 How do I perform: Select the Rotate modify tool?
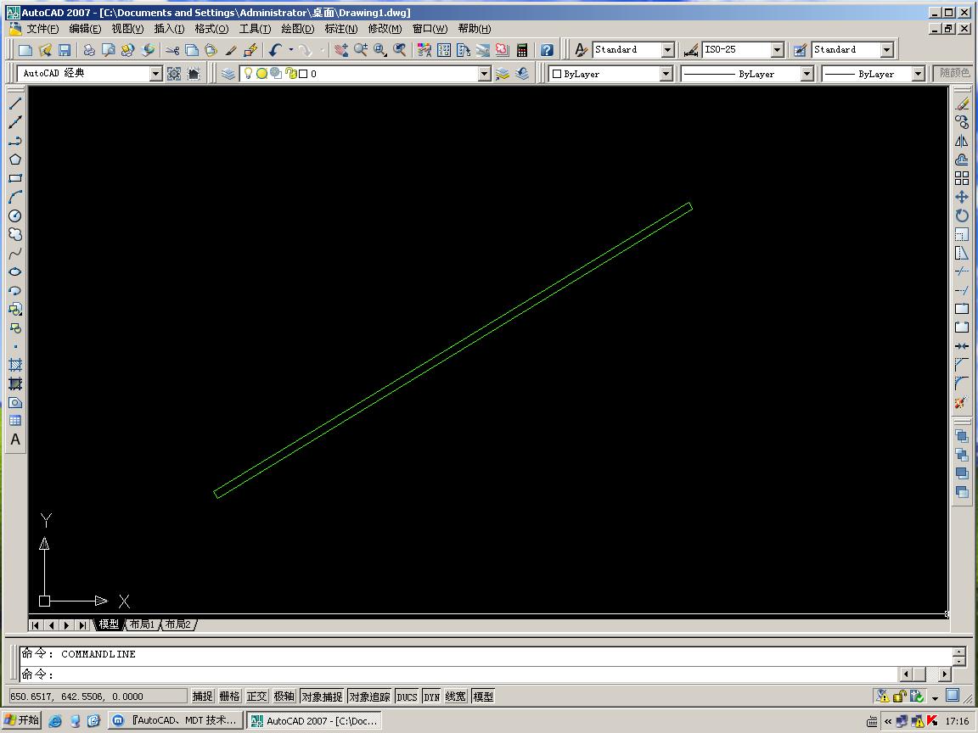tap(962, 215)
